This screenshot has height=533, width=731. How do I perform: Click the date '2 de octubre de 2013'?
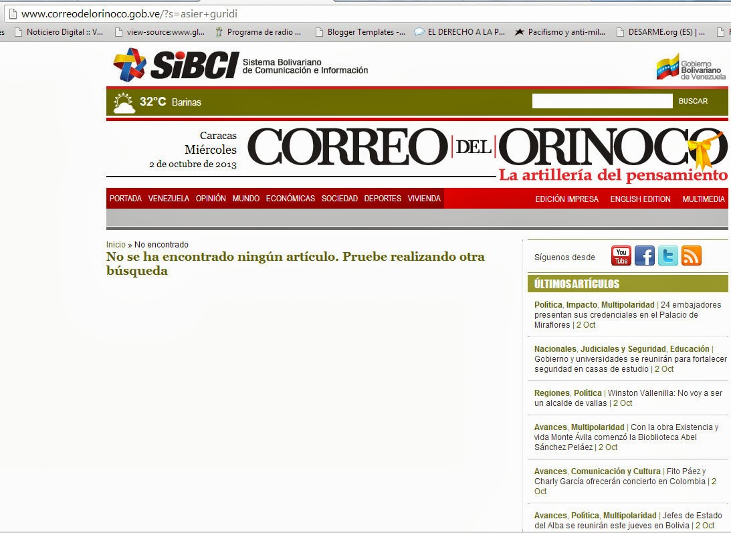tap(193, 164)
